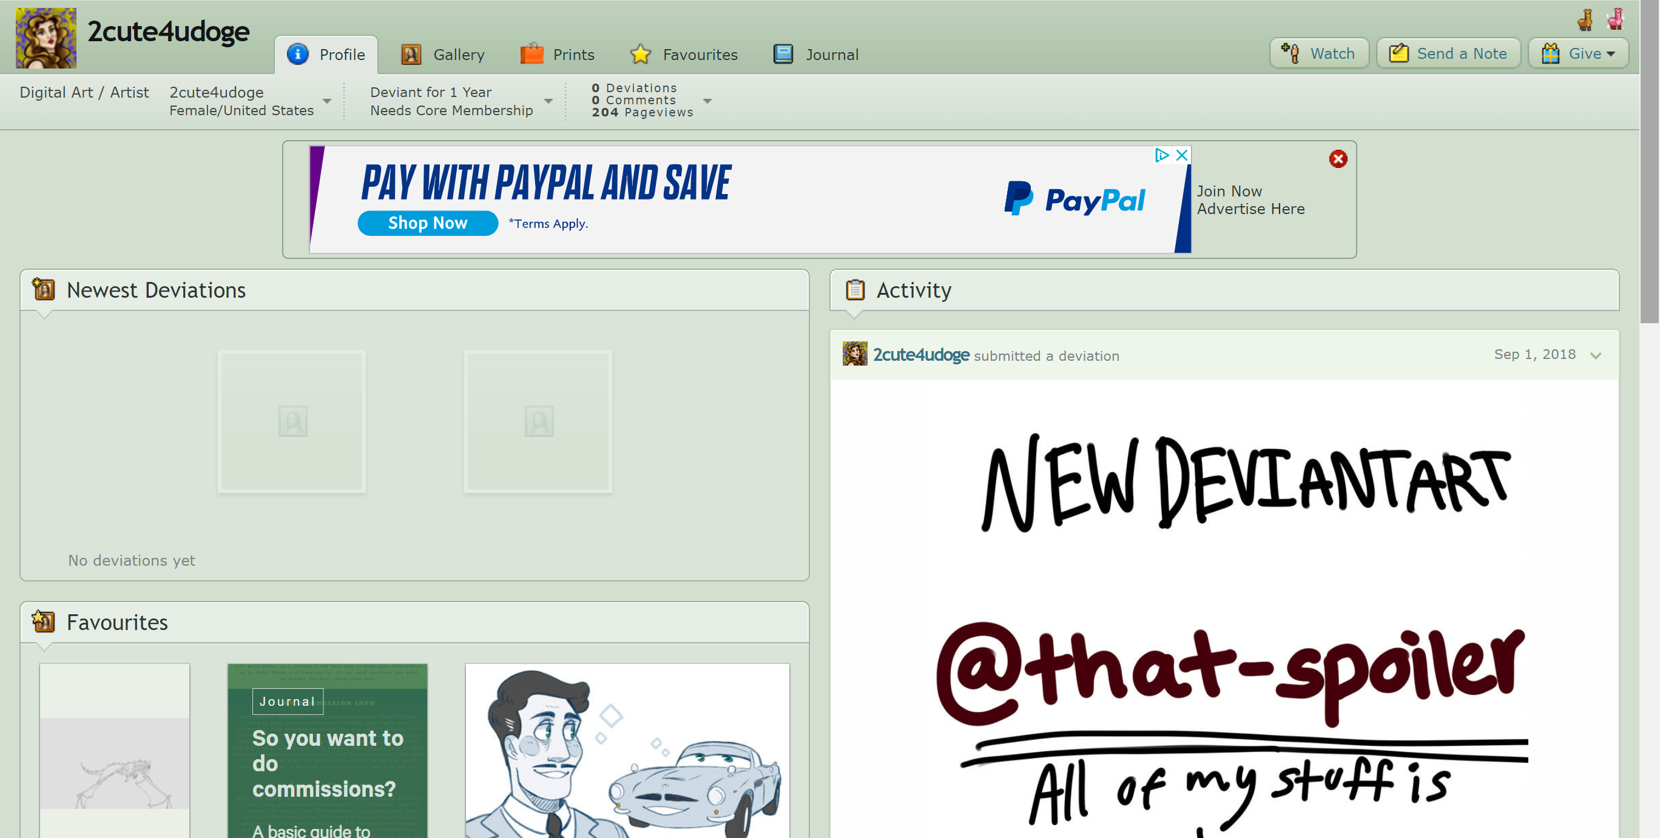The height and width of the screenshot is (838, 1660).
Task: Switch to the Favourites tab
Action: pos(684,55)
